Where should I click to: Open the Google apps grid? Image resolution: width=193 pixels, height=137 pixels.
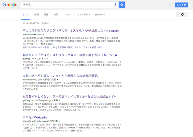(x=170, y=5)
